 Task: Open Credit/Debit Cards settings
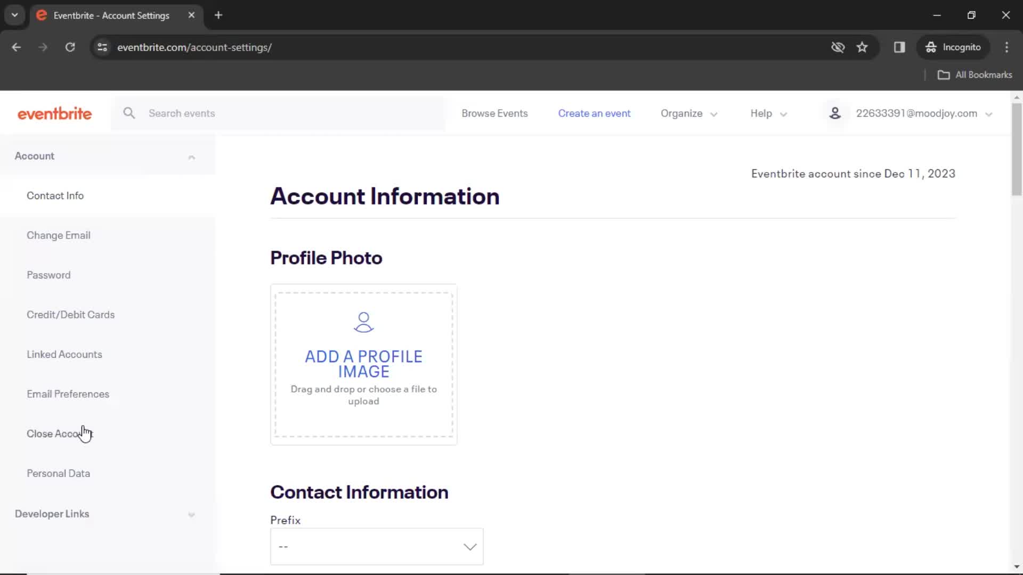tap(71, 315)
